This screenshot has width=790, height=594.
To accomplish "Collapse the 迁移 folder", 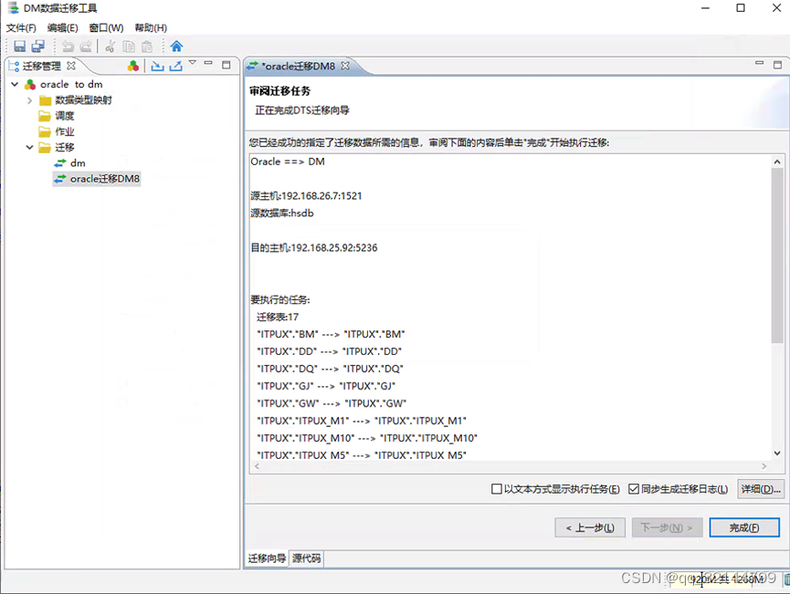I will point(30,148).
